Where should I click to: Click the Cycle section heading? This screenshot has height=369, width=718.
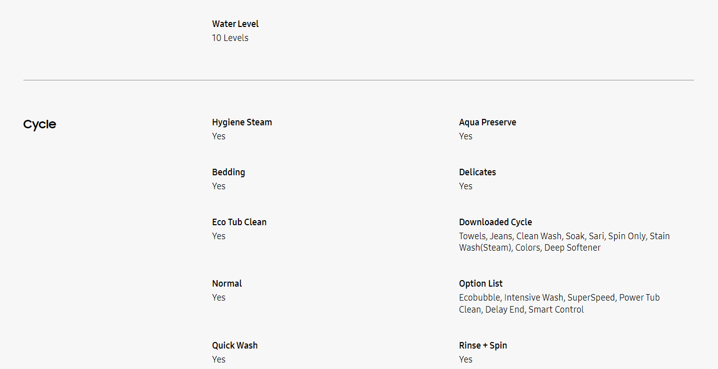[39, 124]
